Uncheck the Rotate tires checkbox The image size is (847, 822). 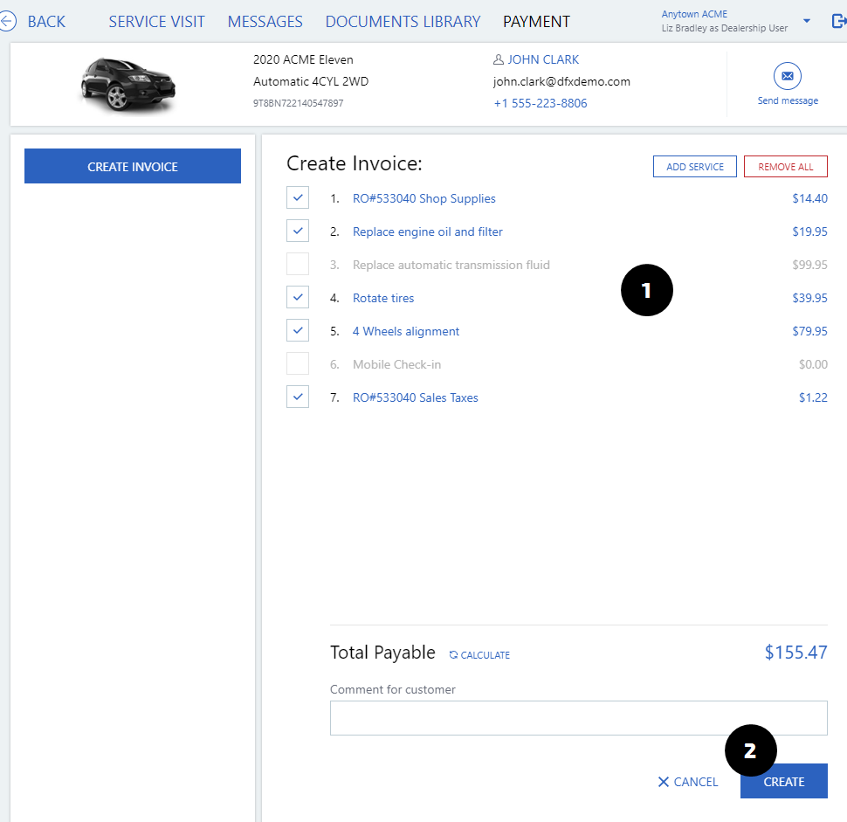pyautogui.click(x=298, y=298)
